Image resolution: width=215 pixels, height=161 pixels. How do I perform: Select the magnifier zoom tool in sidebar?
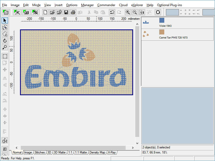(5, 47)
